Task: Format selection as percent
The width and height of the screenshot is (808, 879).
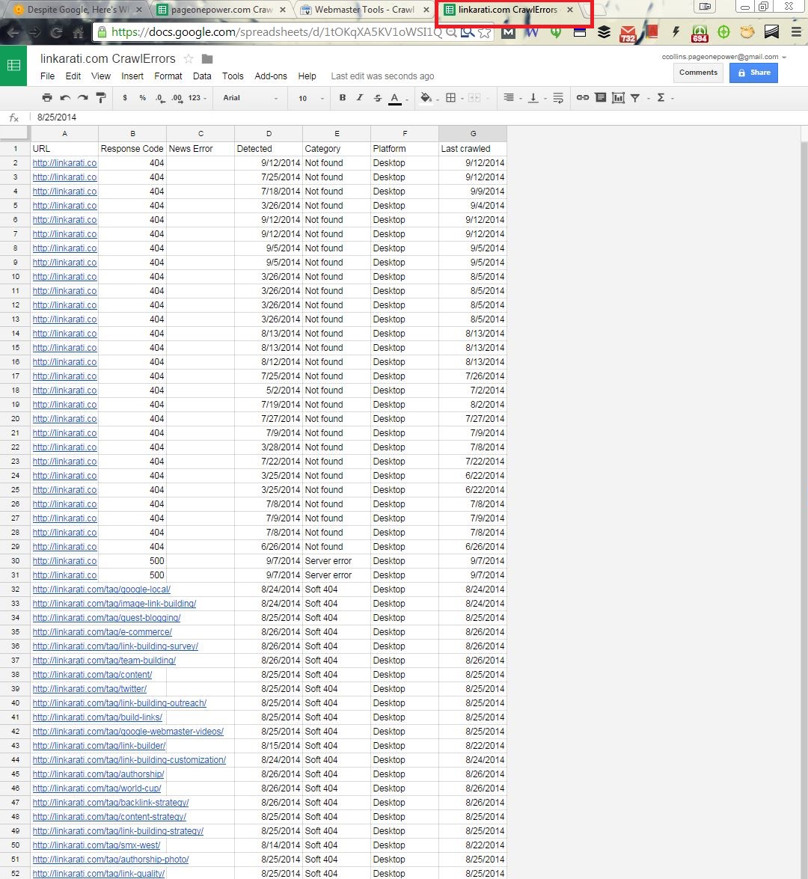Action: coord(142,97)
